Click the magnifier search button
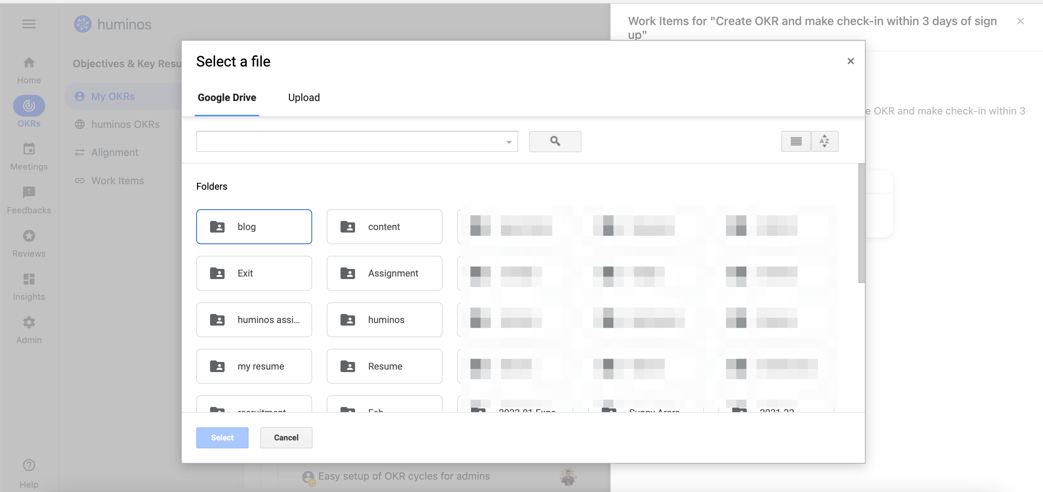This screenshot has width=1043, height=492. click(555, 141)
